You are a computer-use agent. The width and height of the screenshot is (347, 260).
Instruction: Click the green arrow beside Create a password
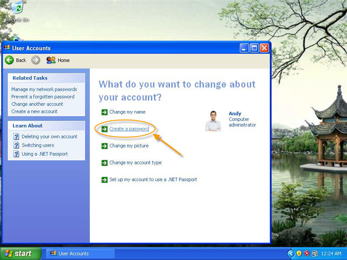point(105,129)
